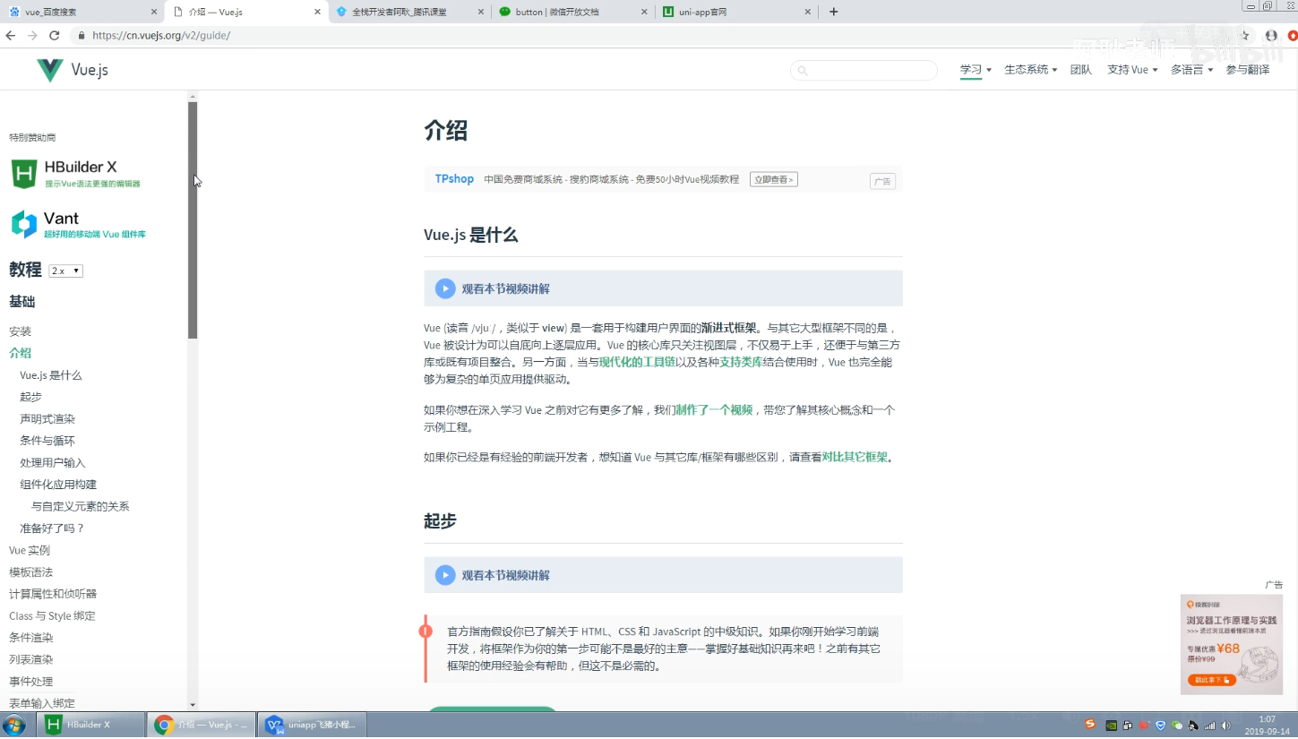
Task: Open the TPshop link in the ad banner
Action: 454,178
